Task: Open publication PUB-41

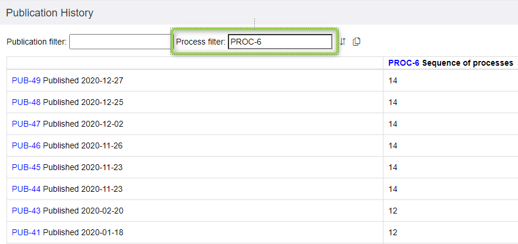Action: coord(26,232)
